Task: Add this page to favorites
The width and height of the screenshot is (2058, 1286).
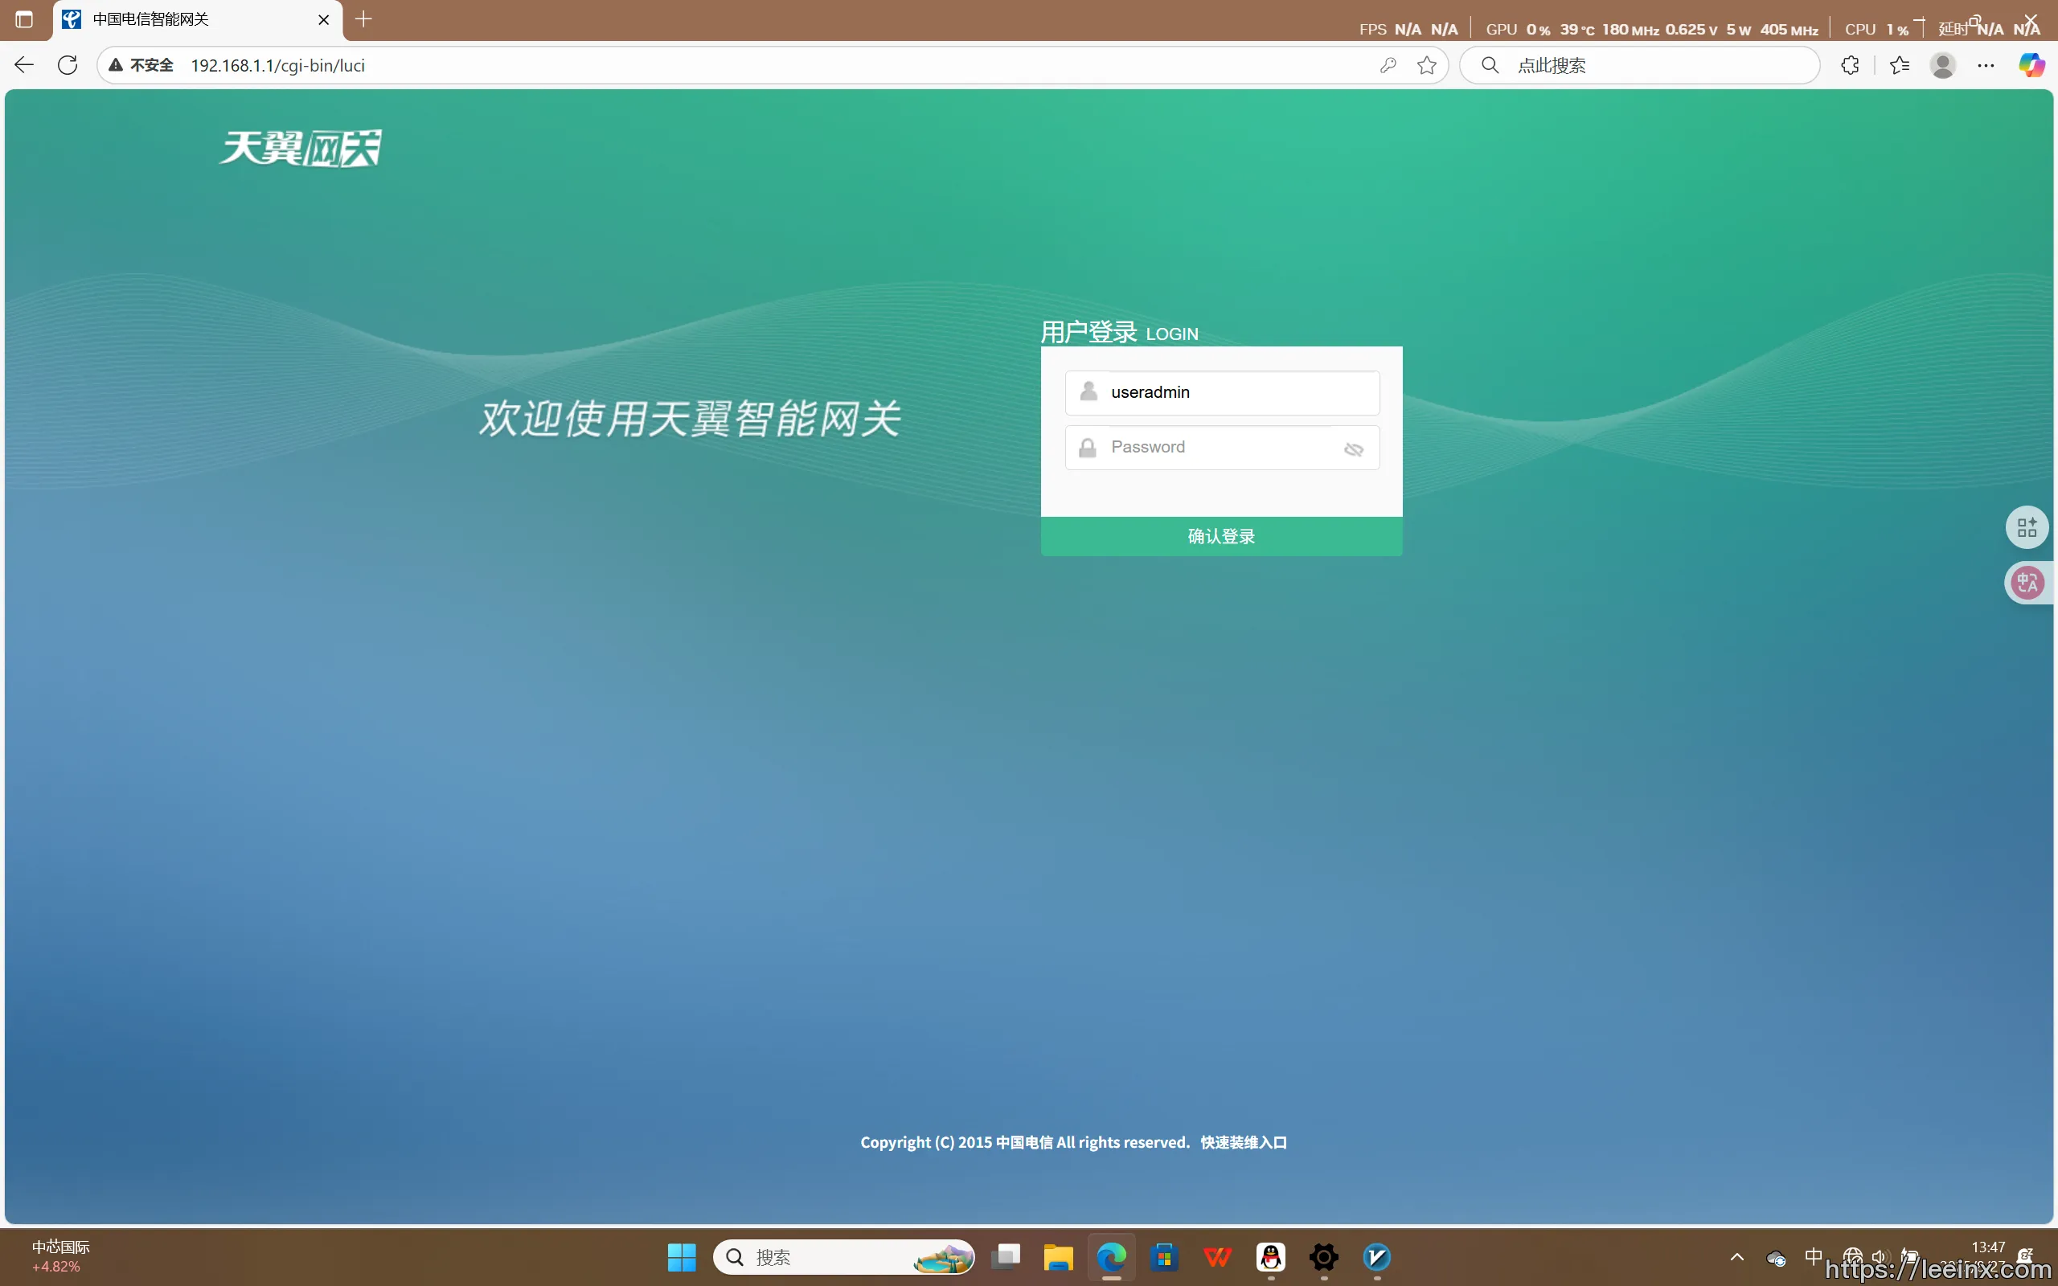Action: point(1427,64)
